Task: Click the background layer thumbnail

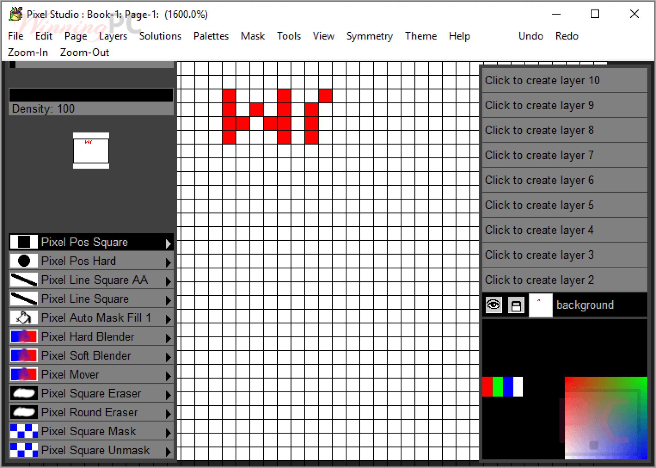Action: tap(540, 305)
